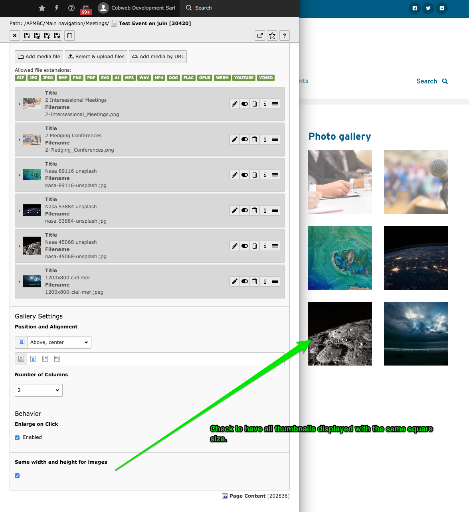
Task: Uncheck Enlarge on Click Enabled checkbox
Action: [17, 438]
